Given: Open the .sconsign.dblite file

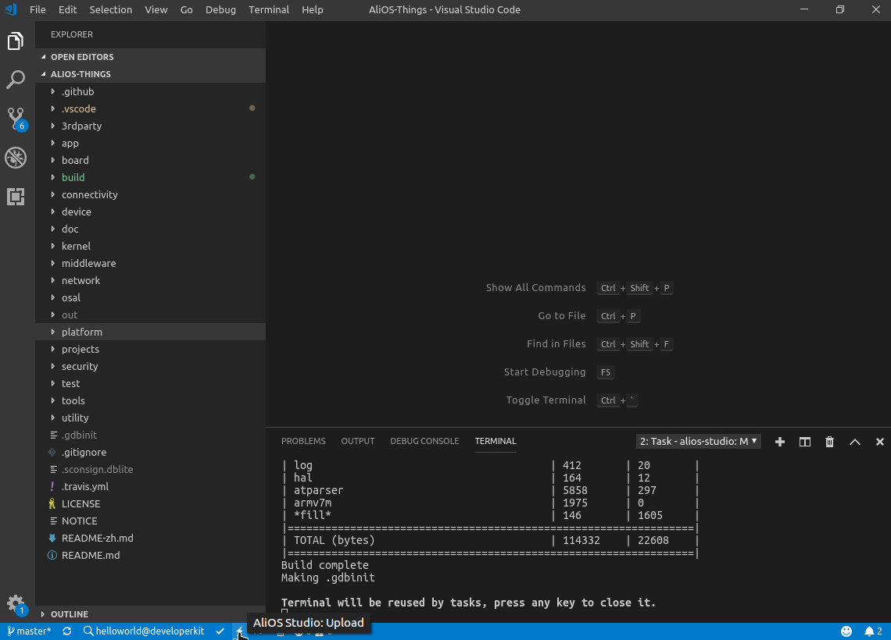Looking at the screenshot, I should [x=151, y=468].
